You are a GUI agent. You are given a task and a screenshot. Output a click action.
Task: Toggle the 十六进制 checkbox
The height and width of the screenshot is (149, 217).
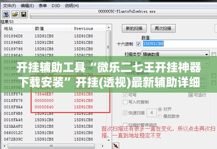click(x=138, y=44)
